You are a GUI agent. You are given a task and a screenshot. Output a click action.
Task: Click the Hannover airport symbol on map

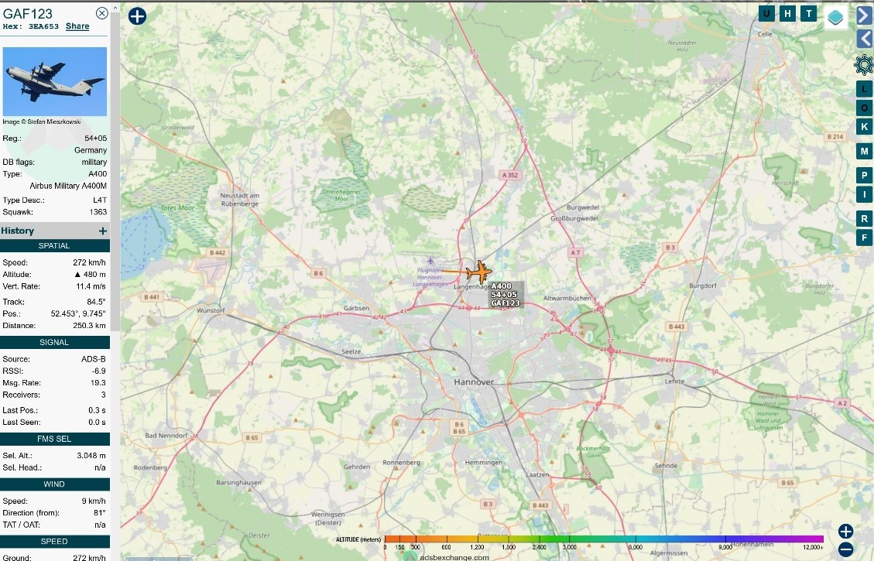click(x=430, y=261)
